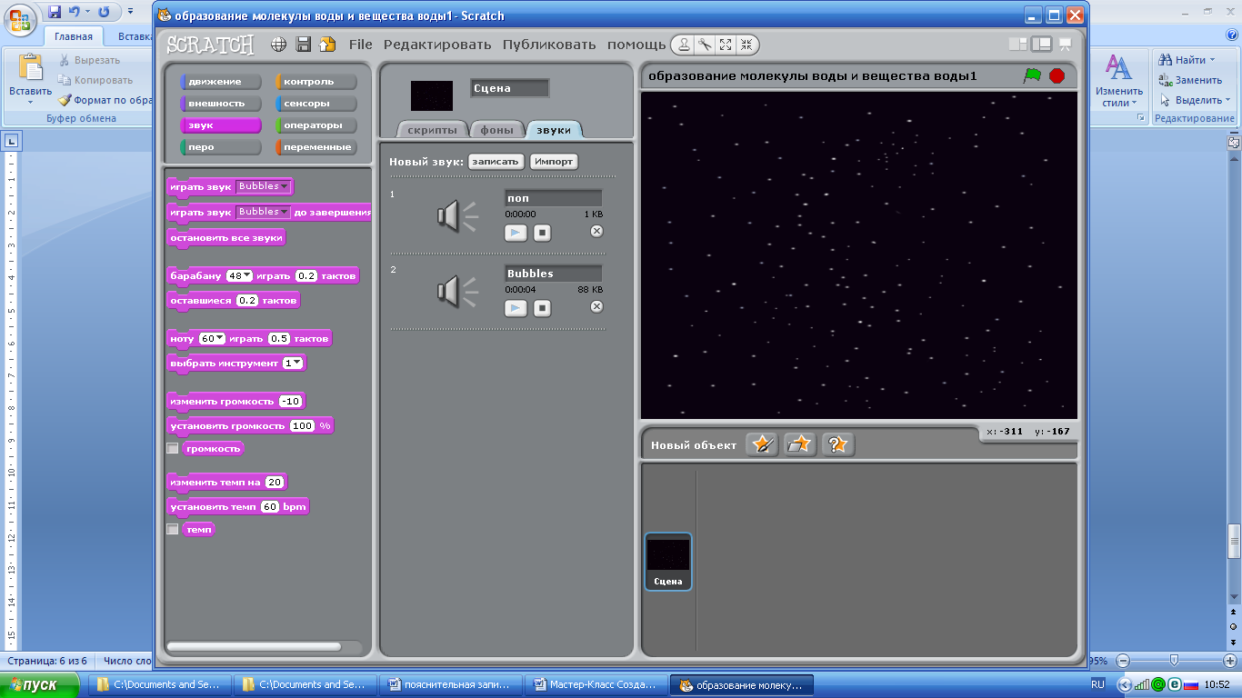Select the операторы block category
This screenshot has height=698, width=1242.
316,125
